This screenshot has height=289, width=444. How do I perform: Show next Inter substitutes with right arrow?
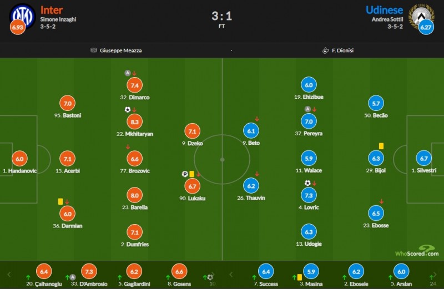point(214,275)
